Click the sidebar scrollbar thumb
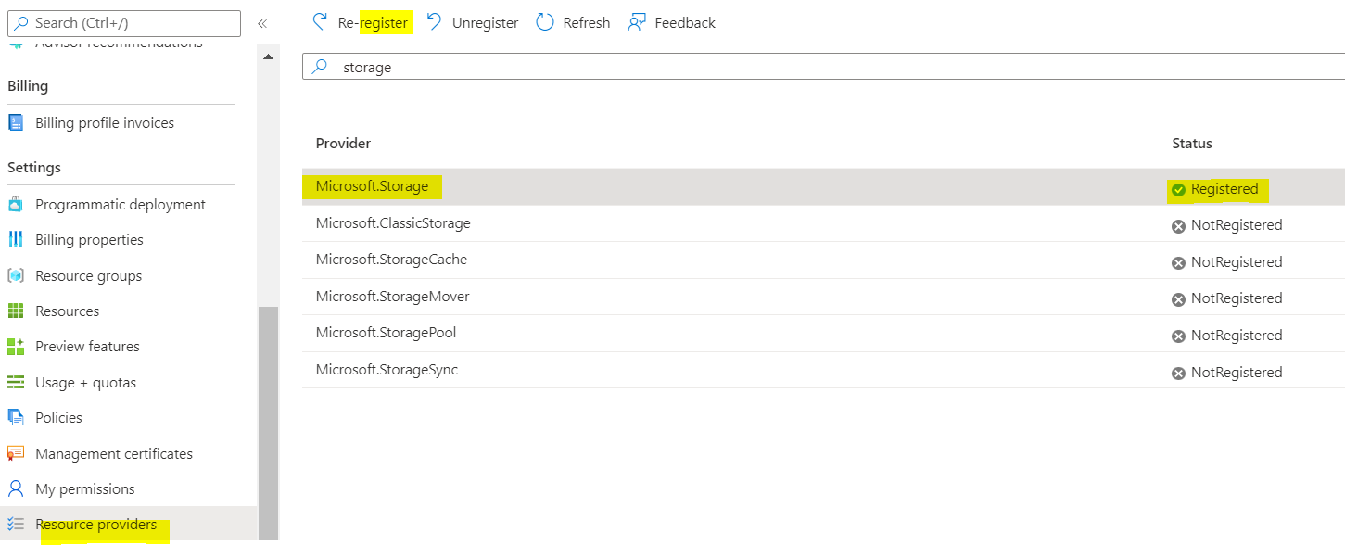The image size is (1345, 545). tap(268, 423)
